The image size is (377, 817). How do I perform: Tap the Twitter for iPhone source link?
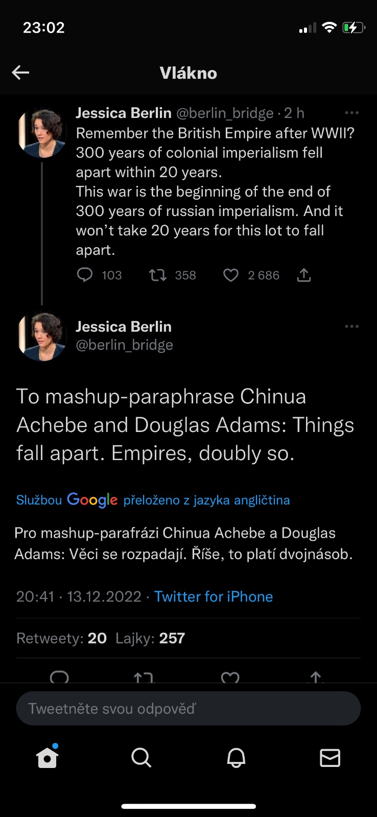click(x=214, y=596)
